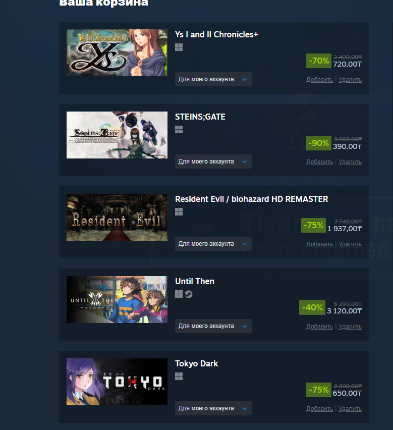393x430 pixels.
Task: Open the 'Для моего аккаунта' dropdown for STEINS;GATE
Action: [x=213, y=162]
